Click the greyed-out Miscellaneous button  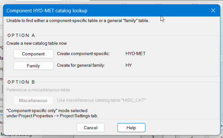(x=33, y=100)
